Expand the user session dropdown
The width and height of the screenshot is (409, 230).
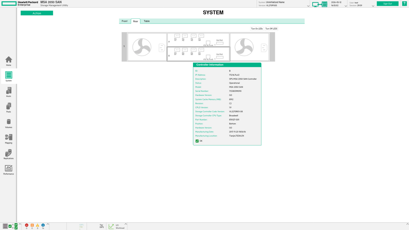pos(373,6)
